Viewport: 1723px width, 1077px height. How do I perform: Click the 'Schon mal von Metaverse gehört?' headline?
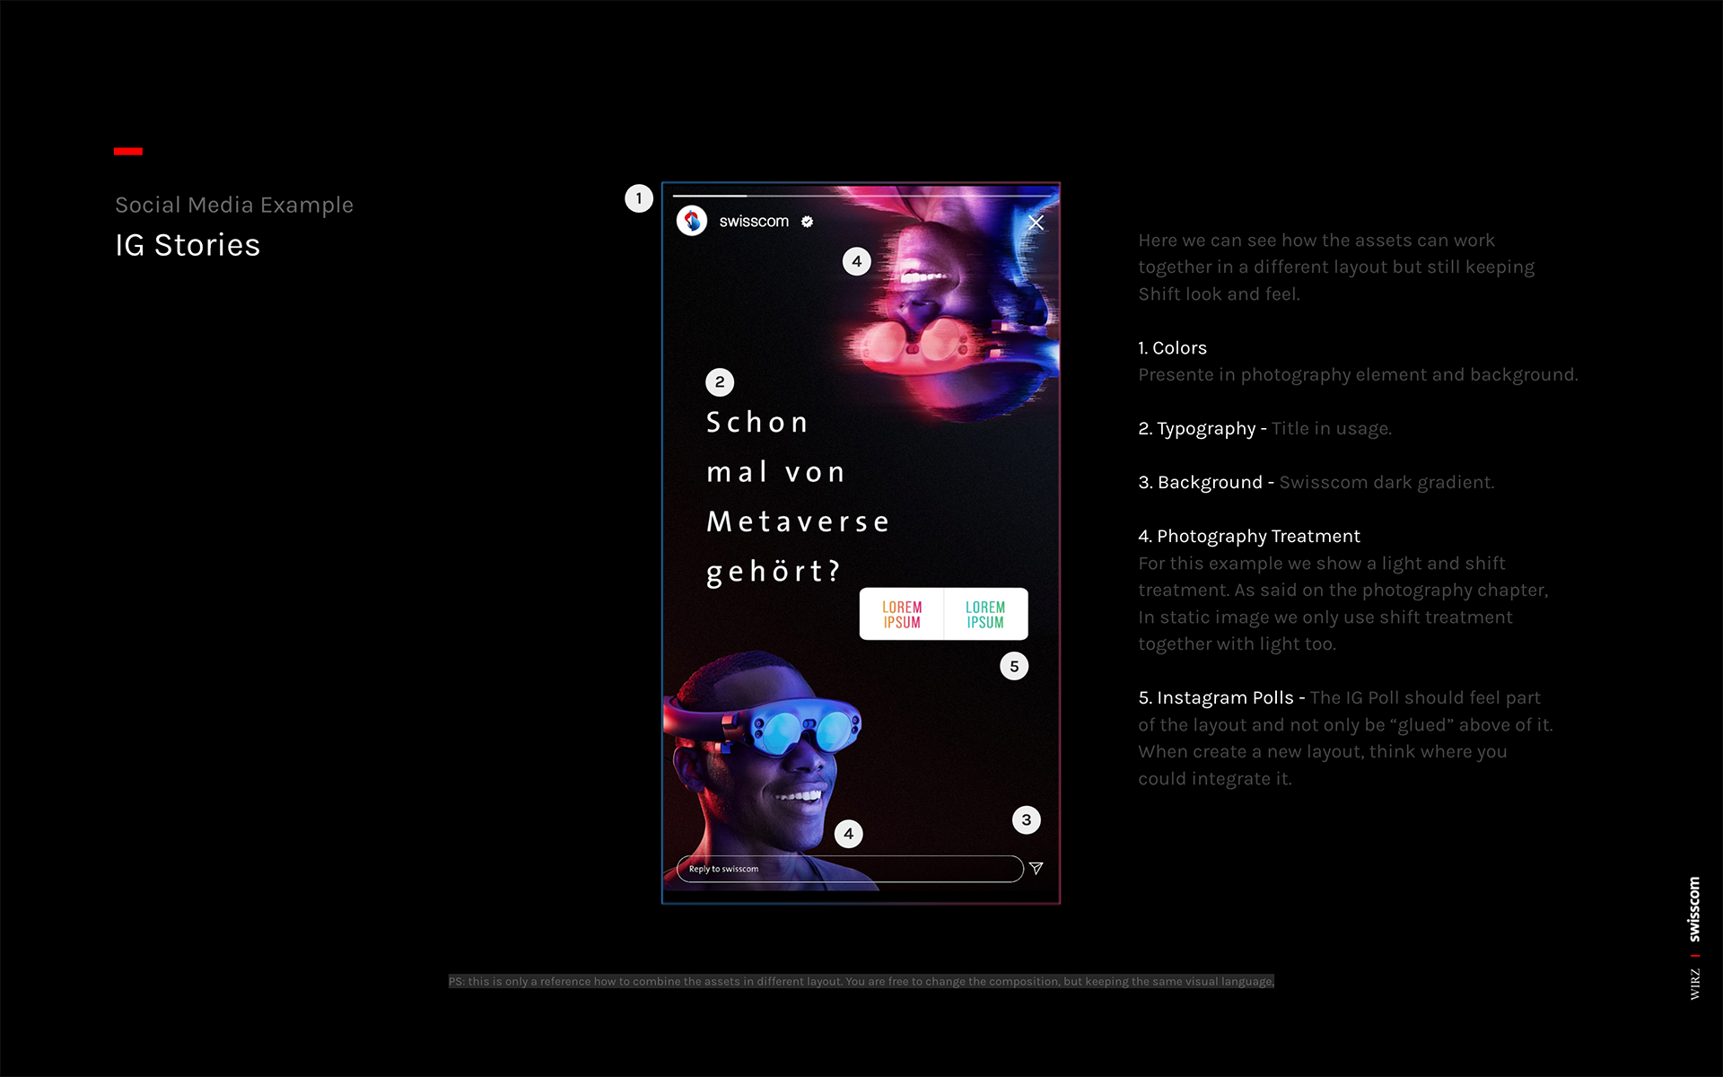[797, 496]
